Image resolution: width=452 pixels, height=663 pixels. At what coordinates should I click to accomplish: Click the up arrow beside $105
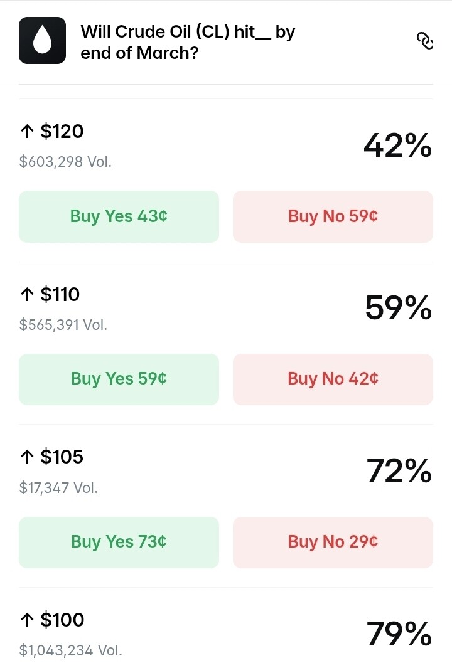point(27,457)
